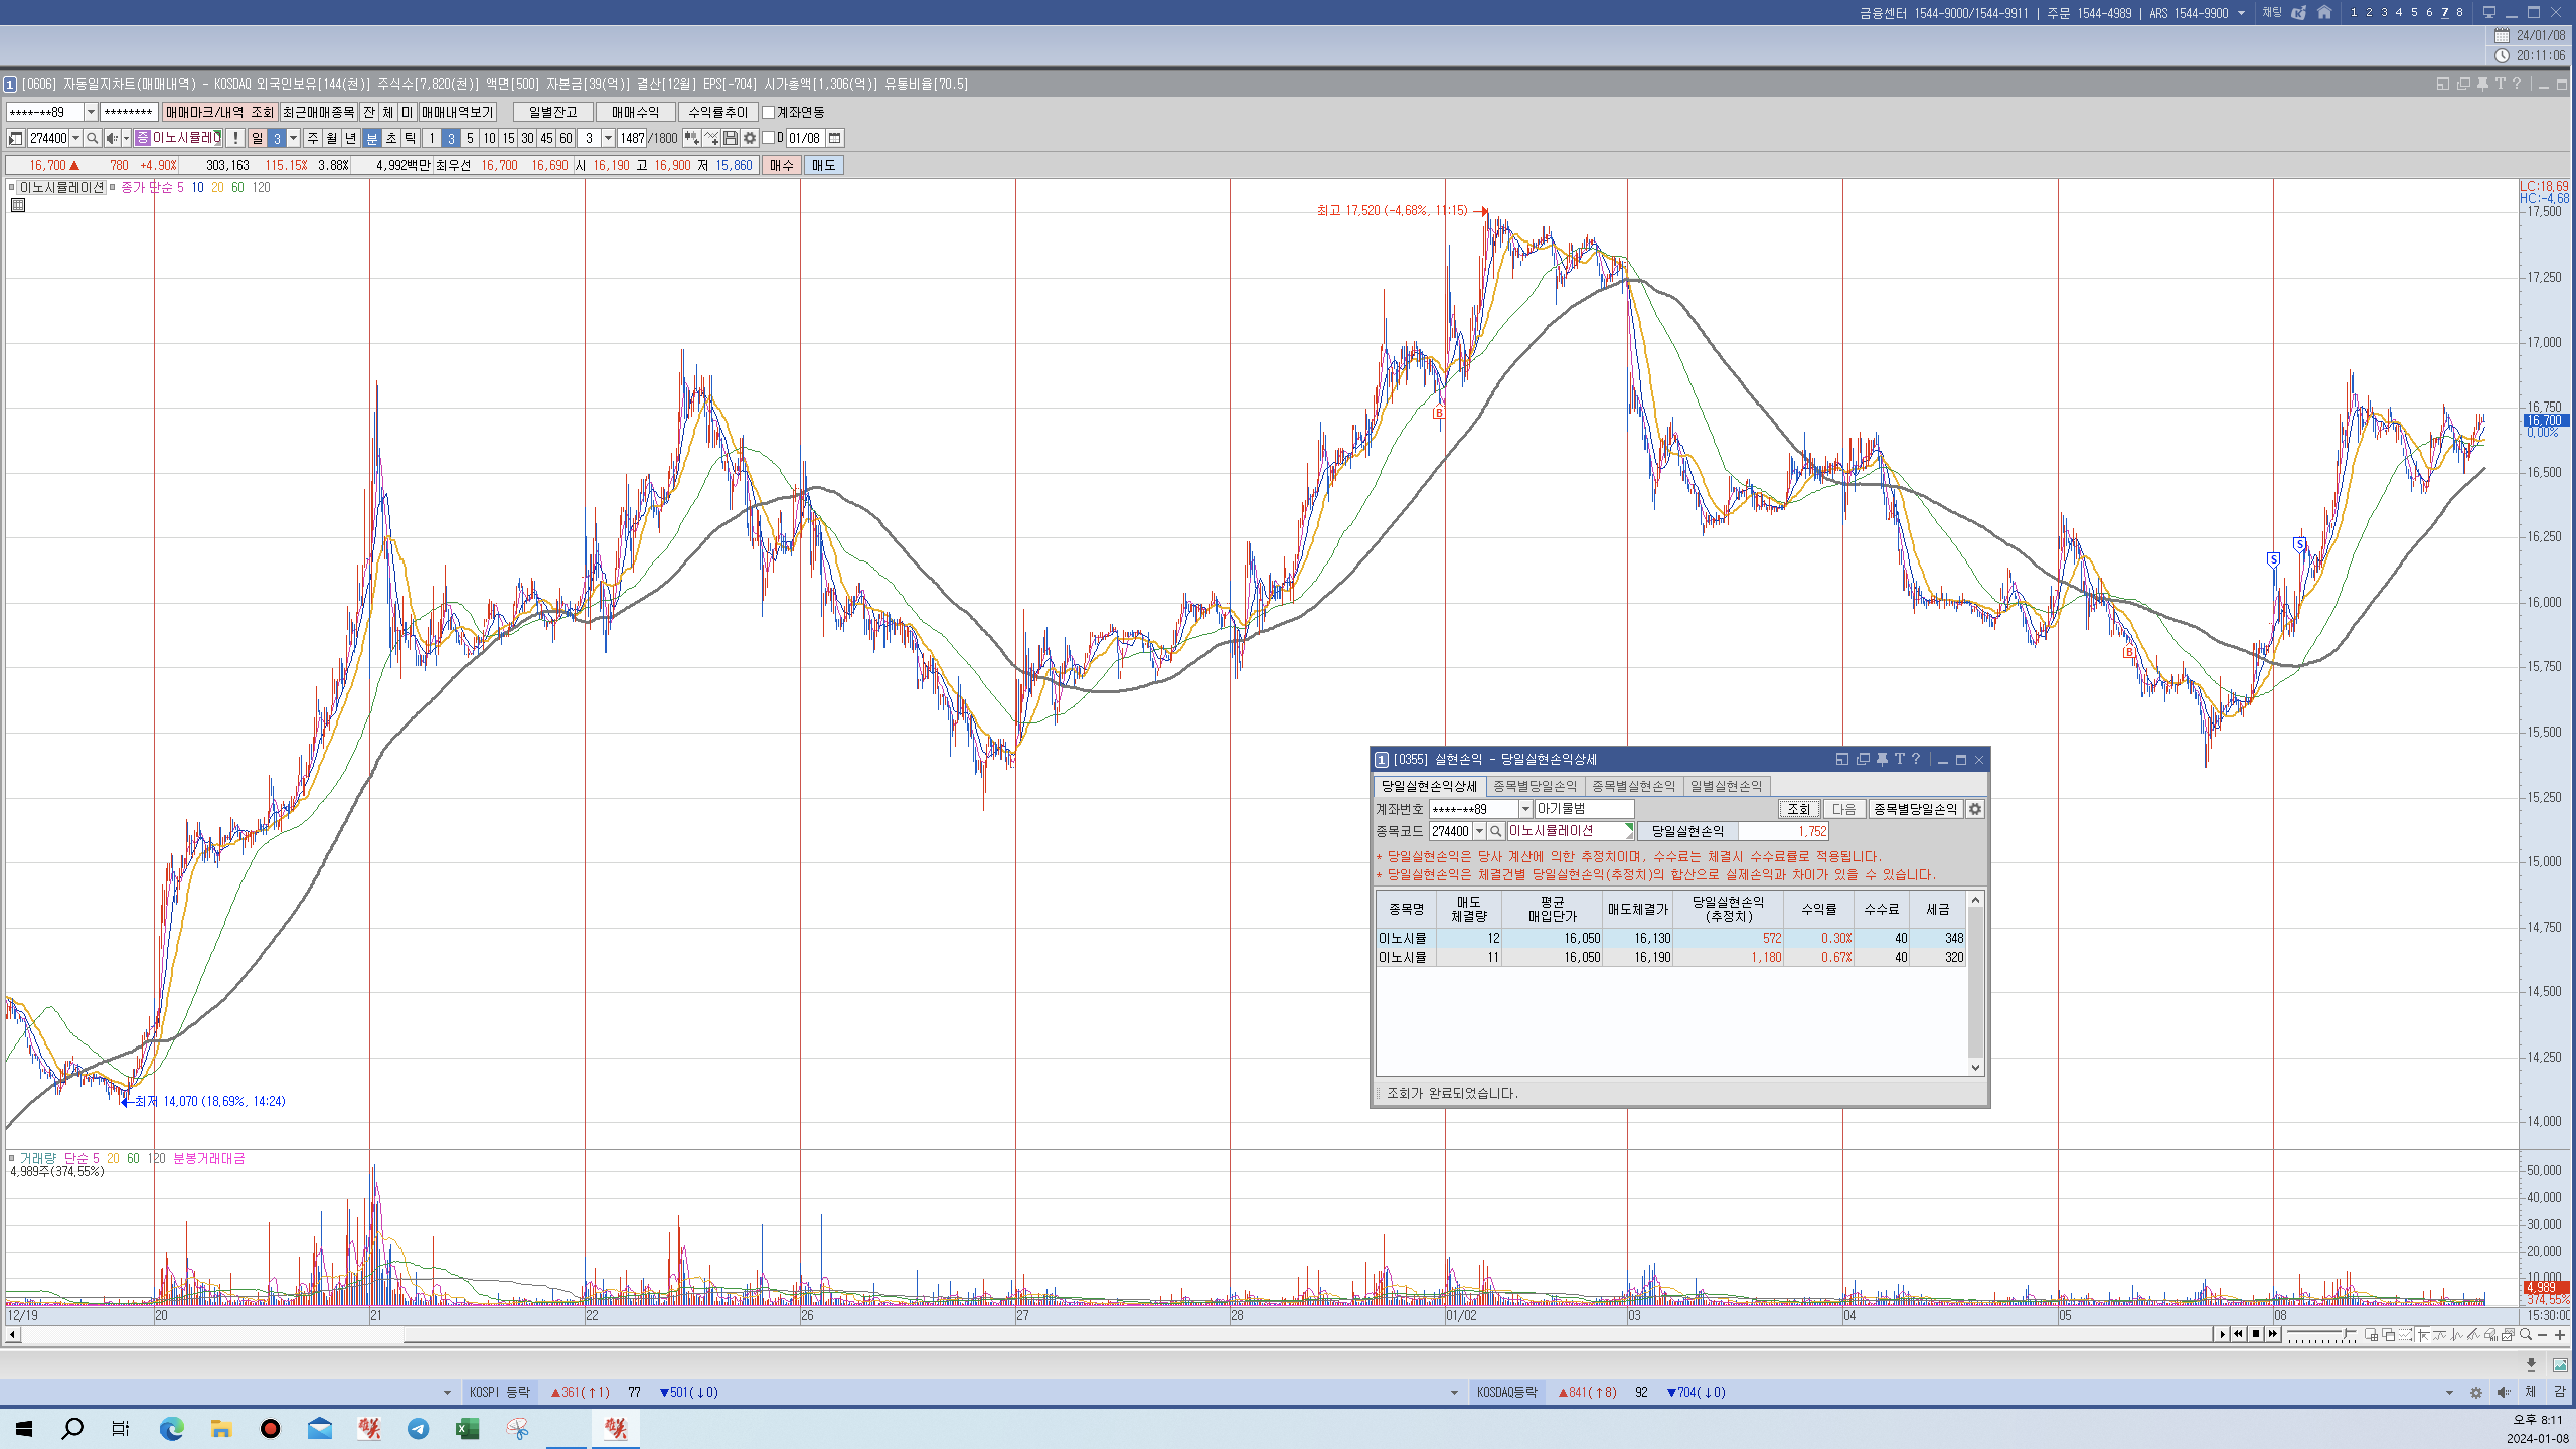The image size is (2576, 1449).
Task: Click the rewind button in chart scroll bar
Action: point(2239,1335)
